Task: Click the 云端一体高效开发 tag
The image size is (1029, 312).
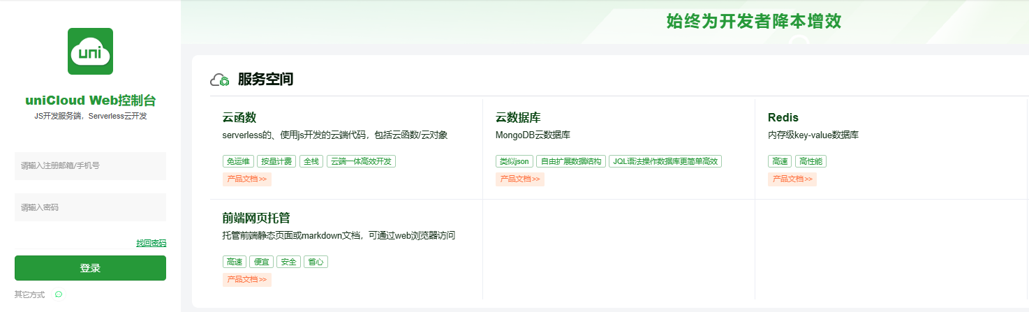Action: [x=362, y=161]
